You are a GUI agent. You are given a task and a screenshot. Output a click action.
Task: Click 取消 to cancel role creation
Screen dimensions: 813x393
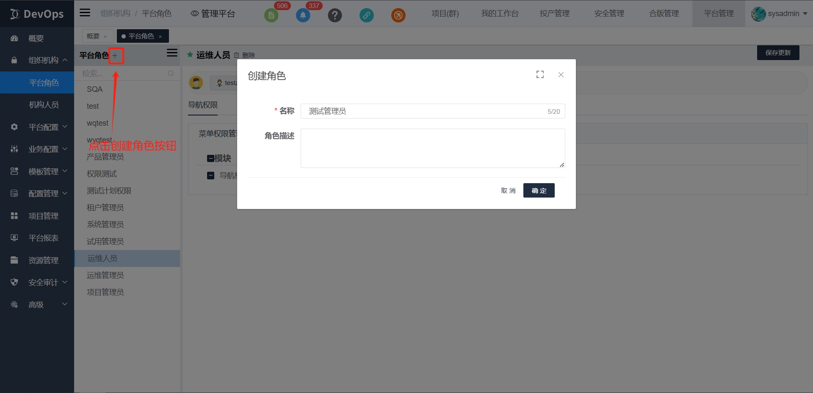click(508, 190)
